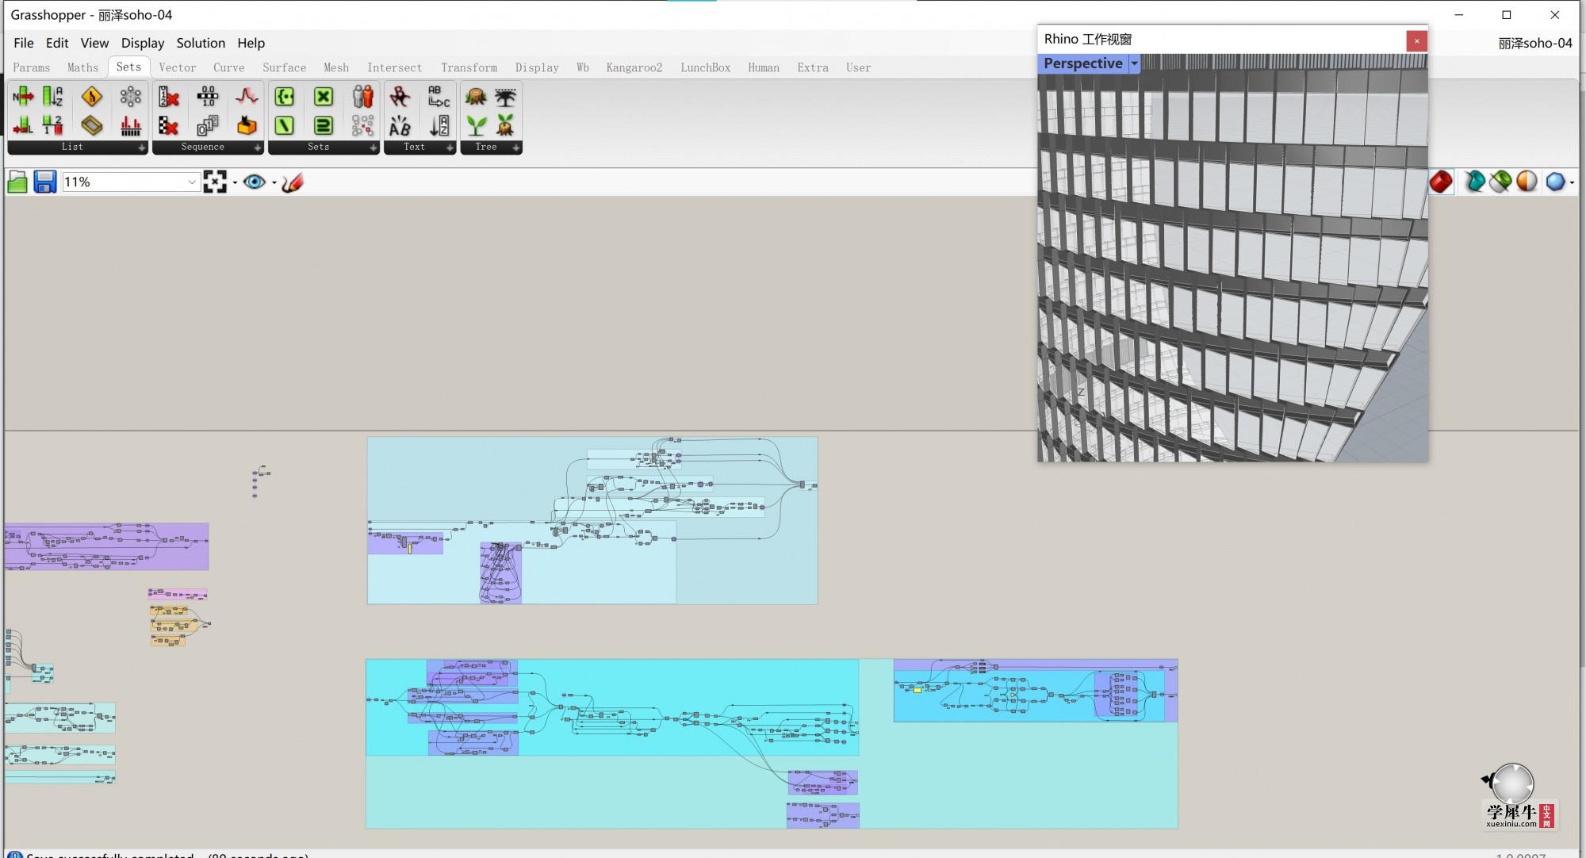Click the LunchBox menu tab

703,67
